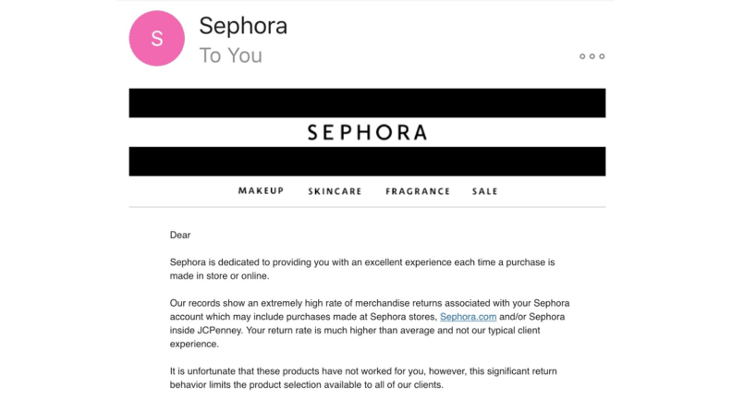This screenshot has width=732, height=412.
Task: Click the top black banner stripe
Action: pyautogui.click(x=368, y=103)
